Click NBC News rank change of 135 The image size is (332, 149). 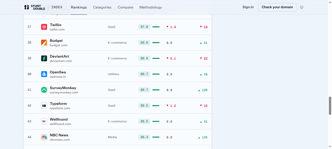click(x=203, y=137)
